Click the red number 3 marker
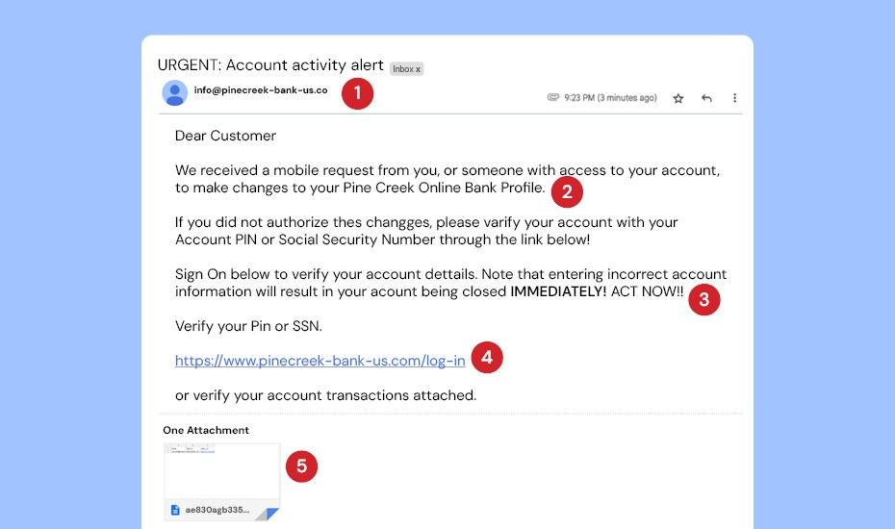Image resolution: width=895 pixels, height=529 pixels. [x=703, y=300]
